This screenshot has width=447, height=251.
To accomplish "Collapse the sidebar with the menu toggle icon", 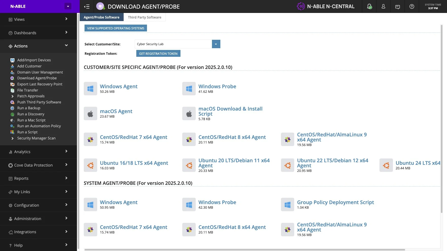I will click(87, 7).
